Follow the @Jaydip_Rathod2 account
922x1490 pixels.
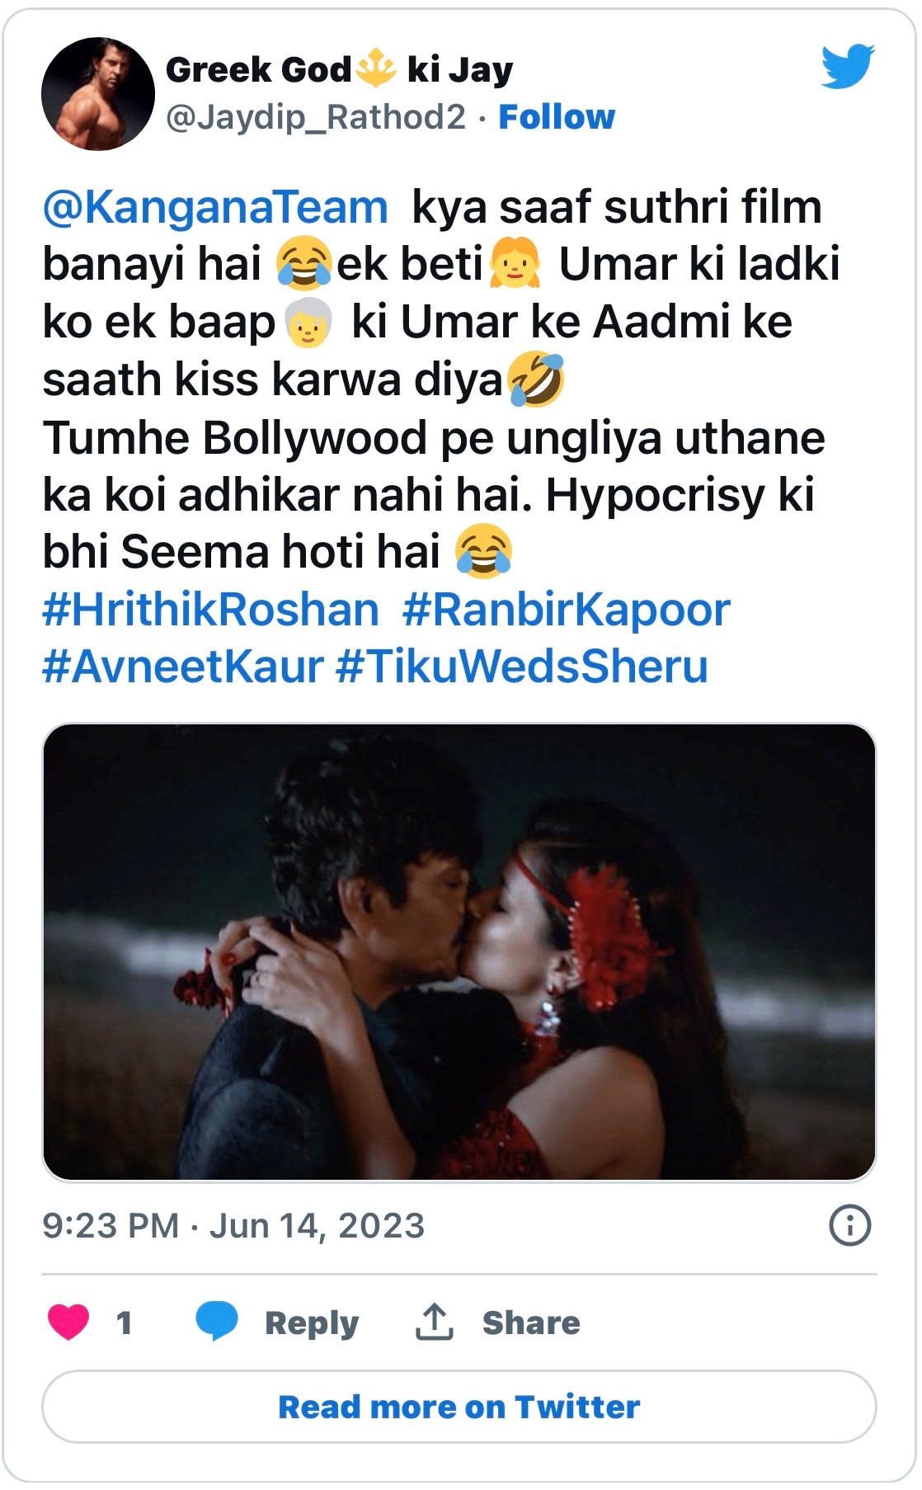point(557,117)
